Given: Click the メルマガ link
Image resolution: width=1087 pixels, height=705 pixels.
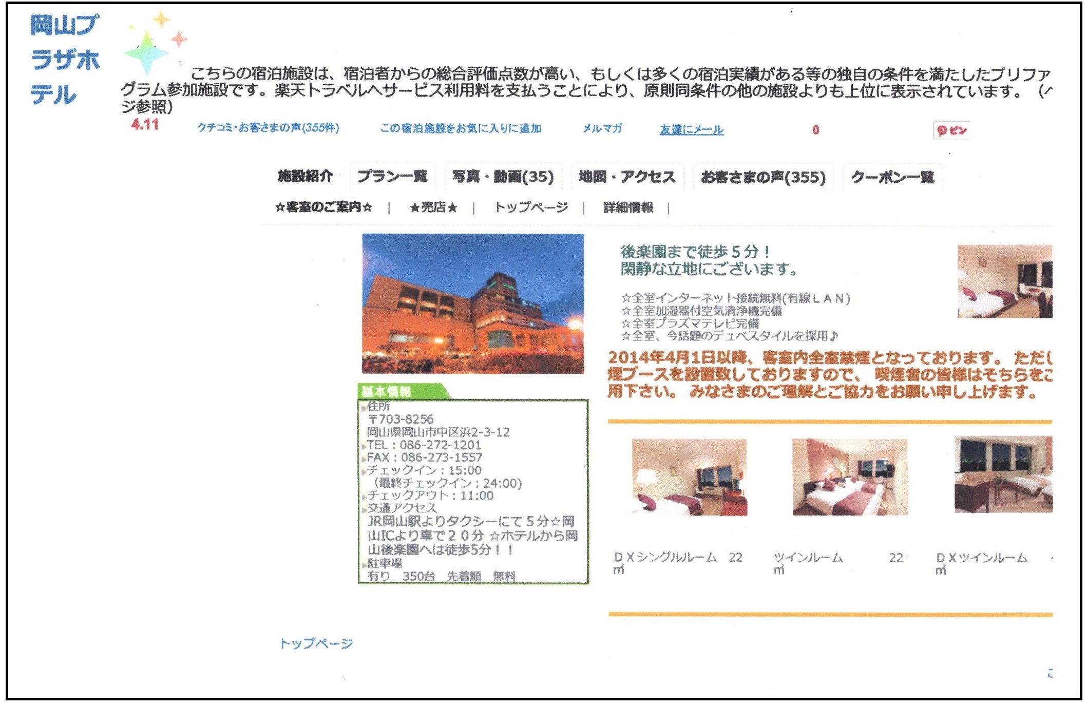Looking at the screenshot, I should click(602, 128).
